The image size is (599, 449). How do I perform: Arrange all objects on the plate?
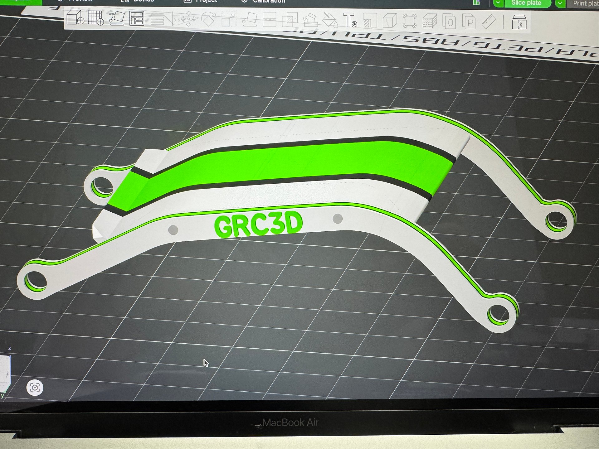pos(137,19)
